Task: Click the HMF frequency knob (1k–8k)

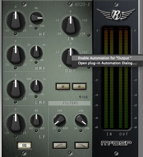Action: [x=36, y=52]
